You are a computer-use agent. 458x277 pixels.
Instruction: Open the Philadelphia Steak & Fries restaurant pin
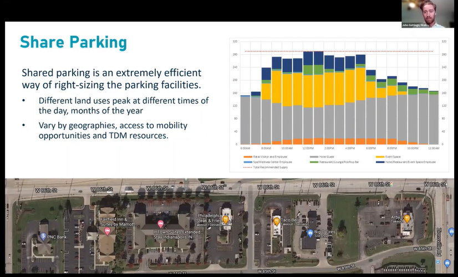click(226, 219)
